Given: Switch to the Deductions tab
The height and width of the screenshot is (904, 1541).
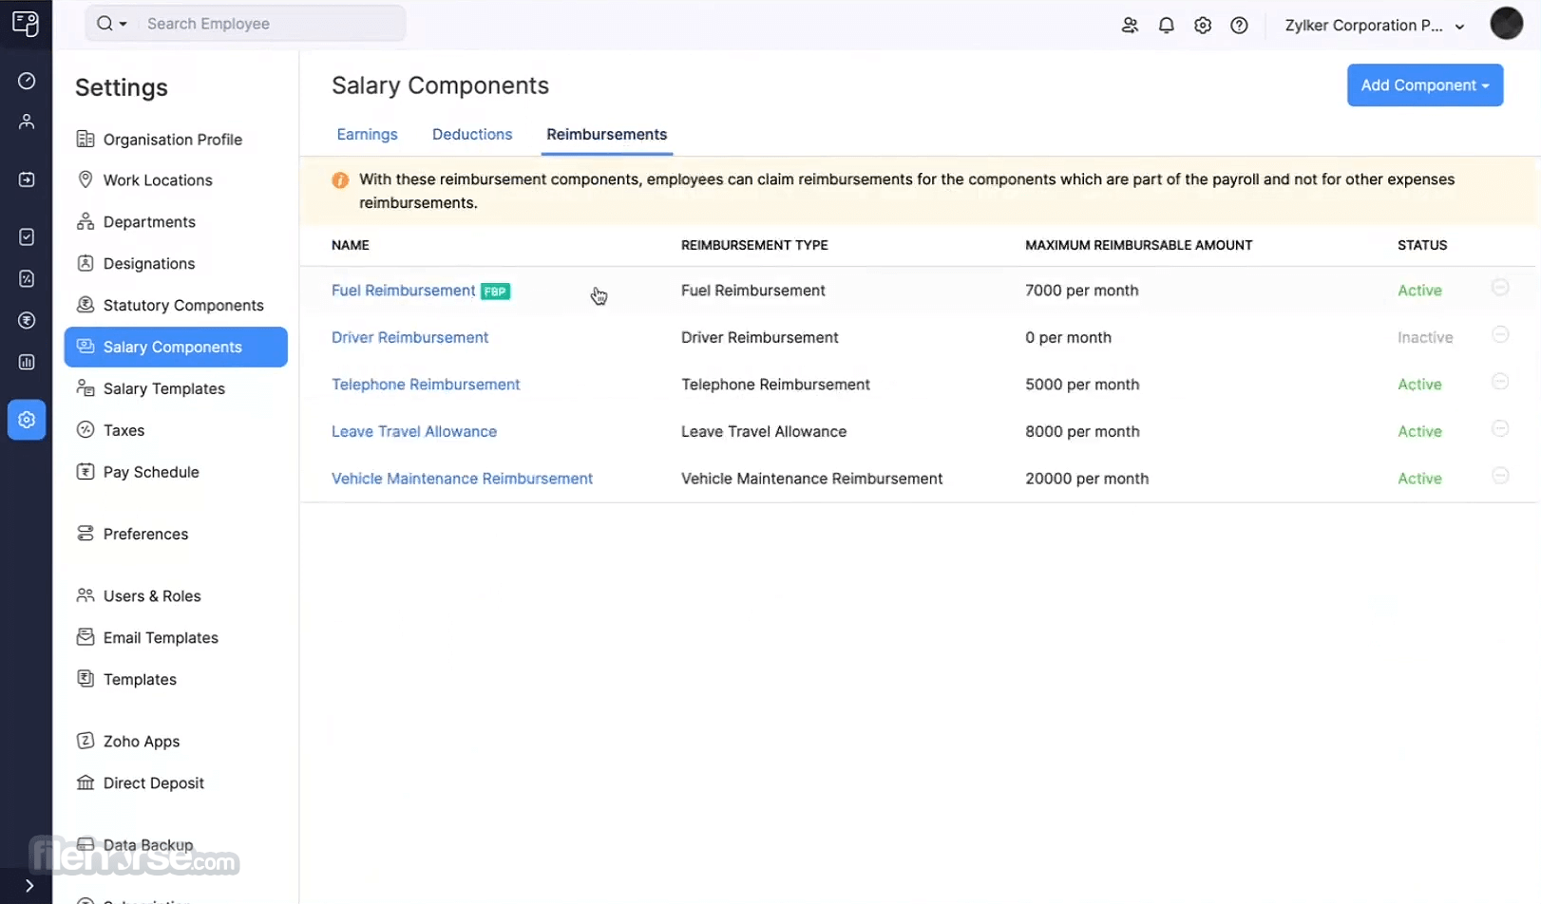Looking at the screenshot, I should click(x=472, y=135).
